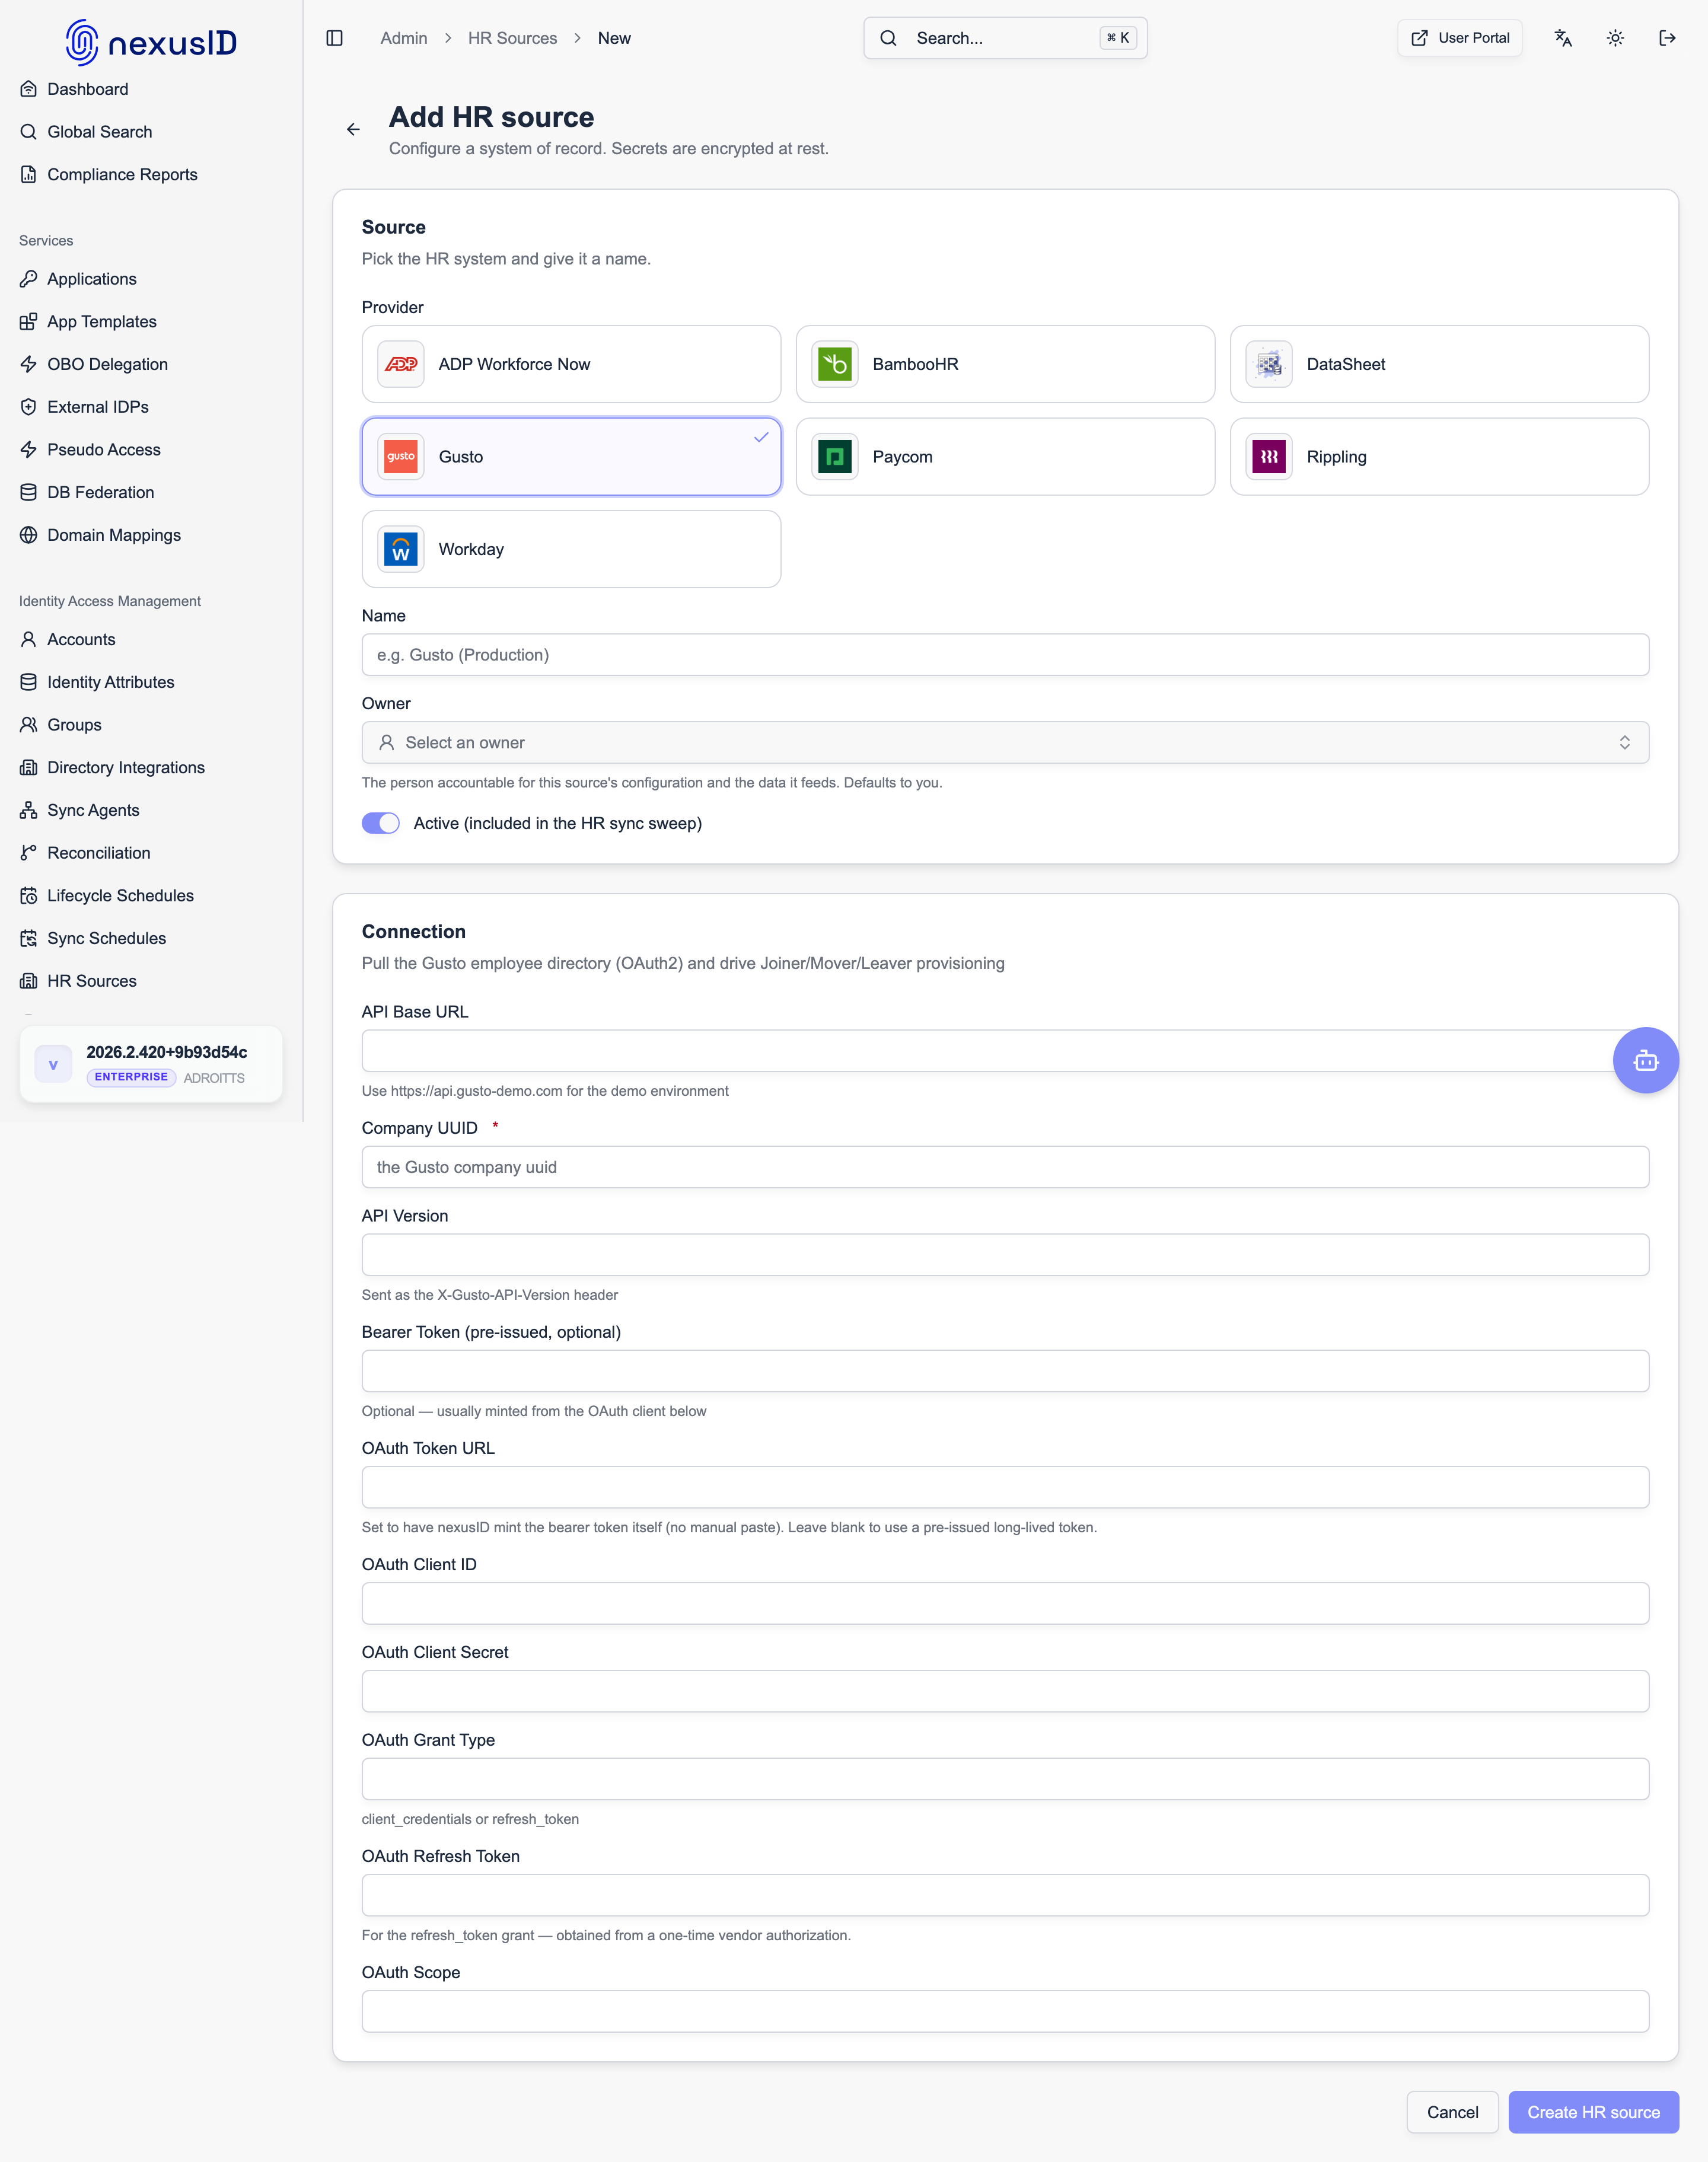
Task: Open Pseudo Access in sidebar
Action: 104,450
